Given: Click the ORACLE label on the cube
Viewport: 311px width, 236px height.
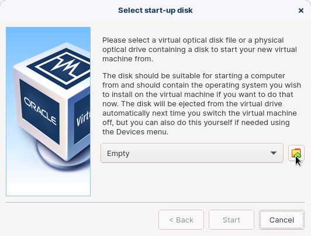Looking at the screenshot, I should pos(40,111).
